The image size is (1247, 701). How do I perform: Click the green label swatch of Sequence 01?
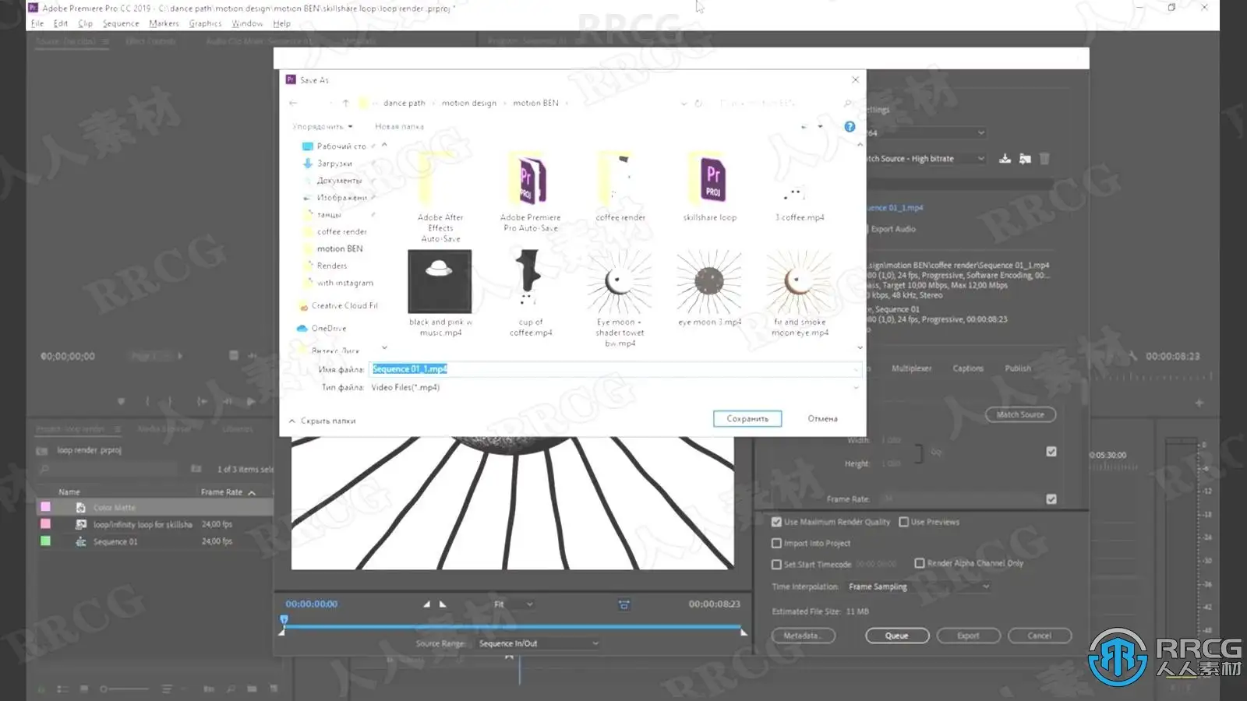(x=46, y=541)
